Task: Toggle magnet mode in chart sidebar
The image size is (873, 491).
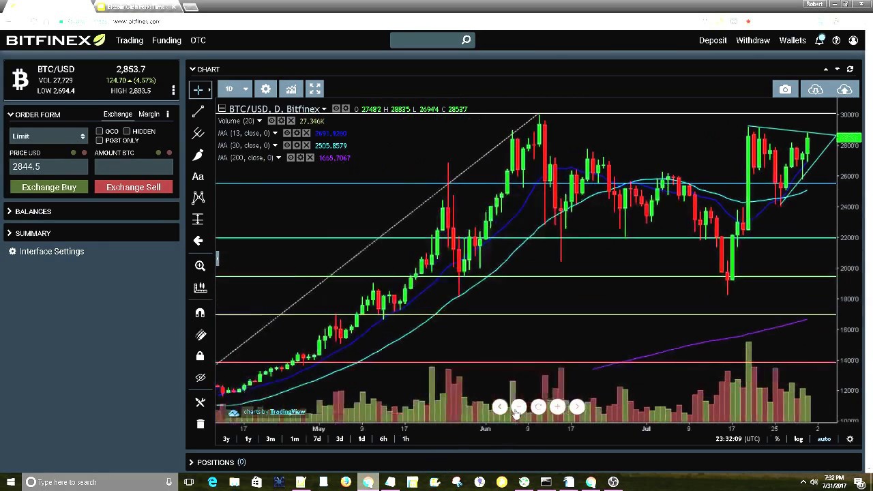Action: point(200,312)
